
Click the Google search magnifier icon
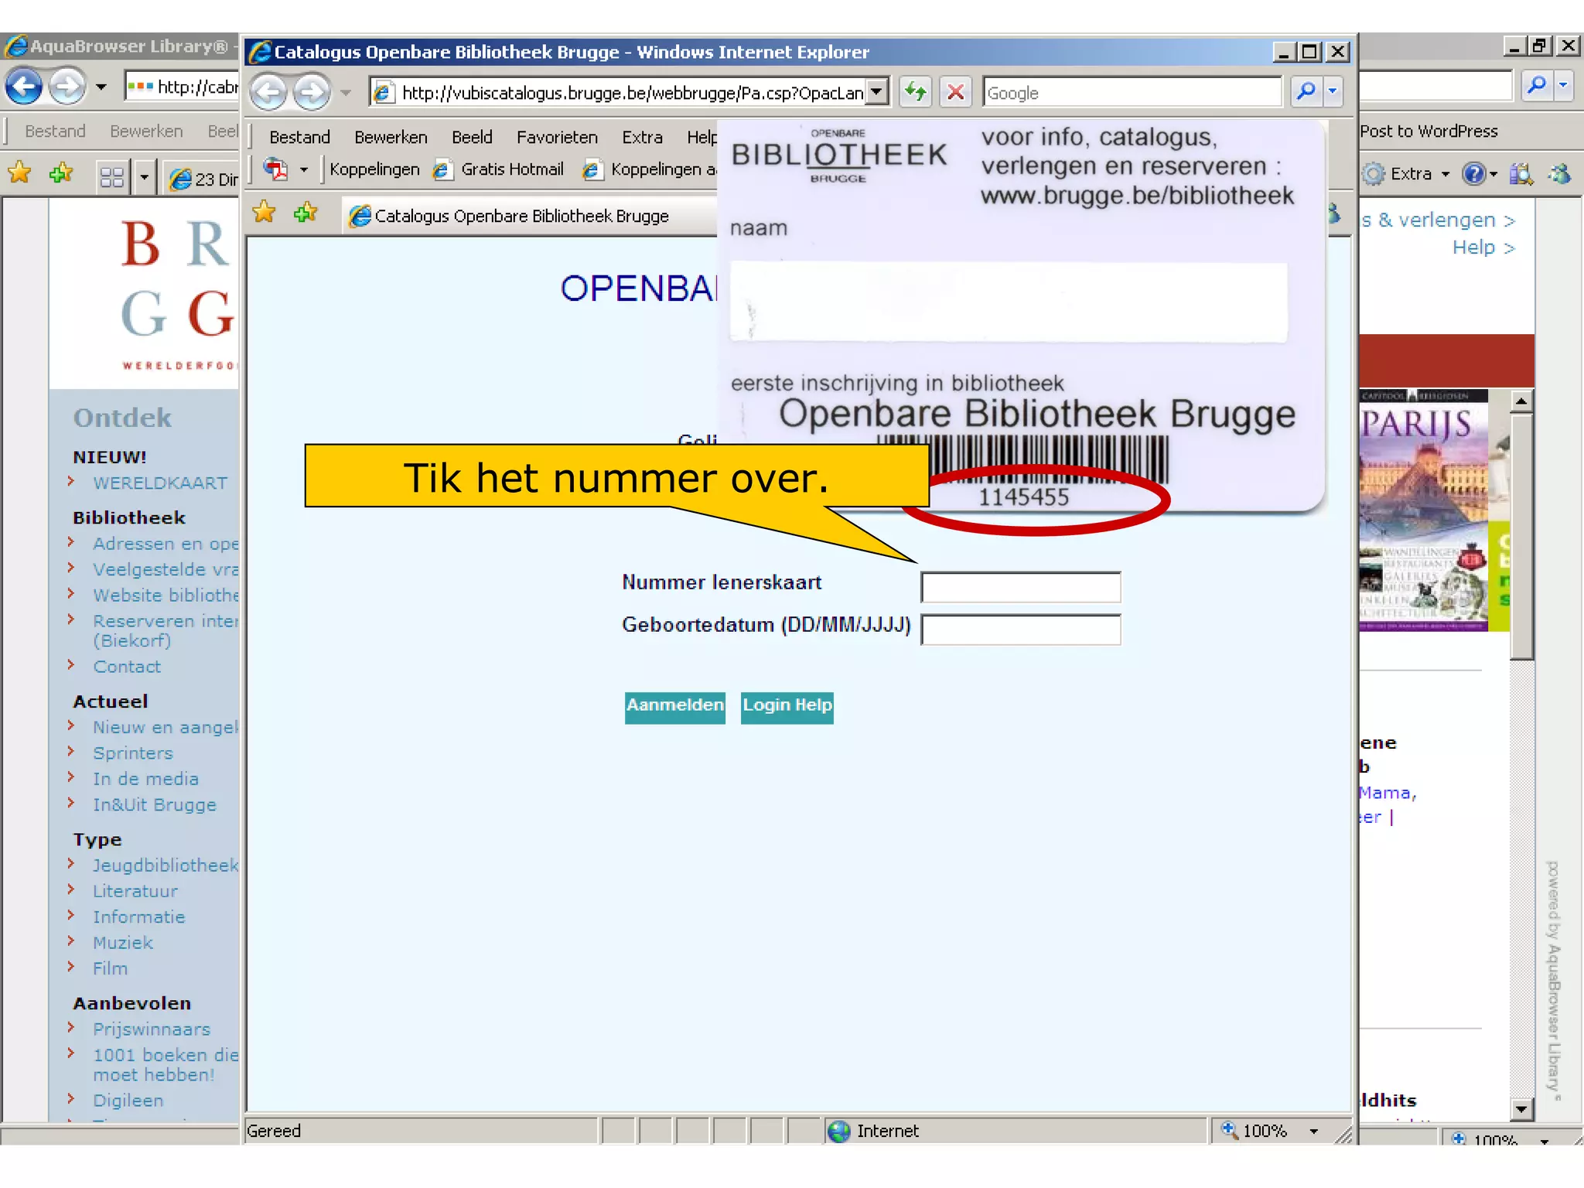click(1306, 92)
